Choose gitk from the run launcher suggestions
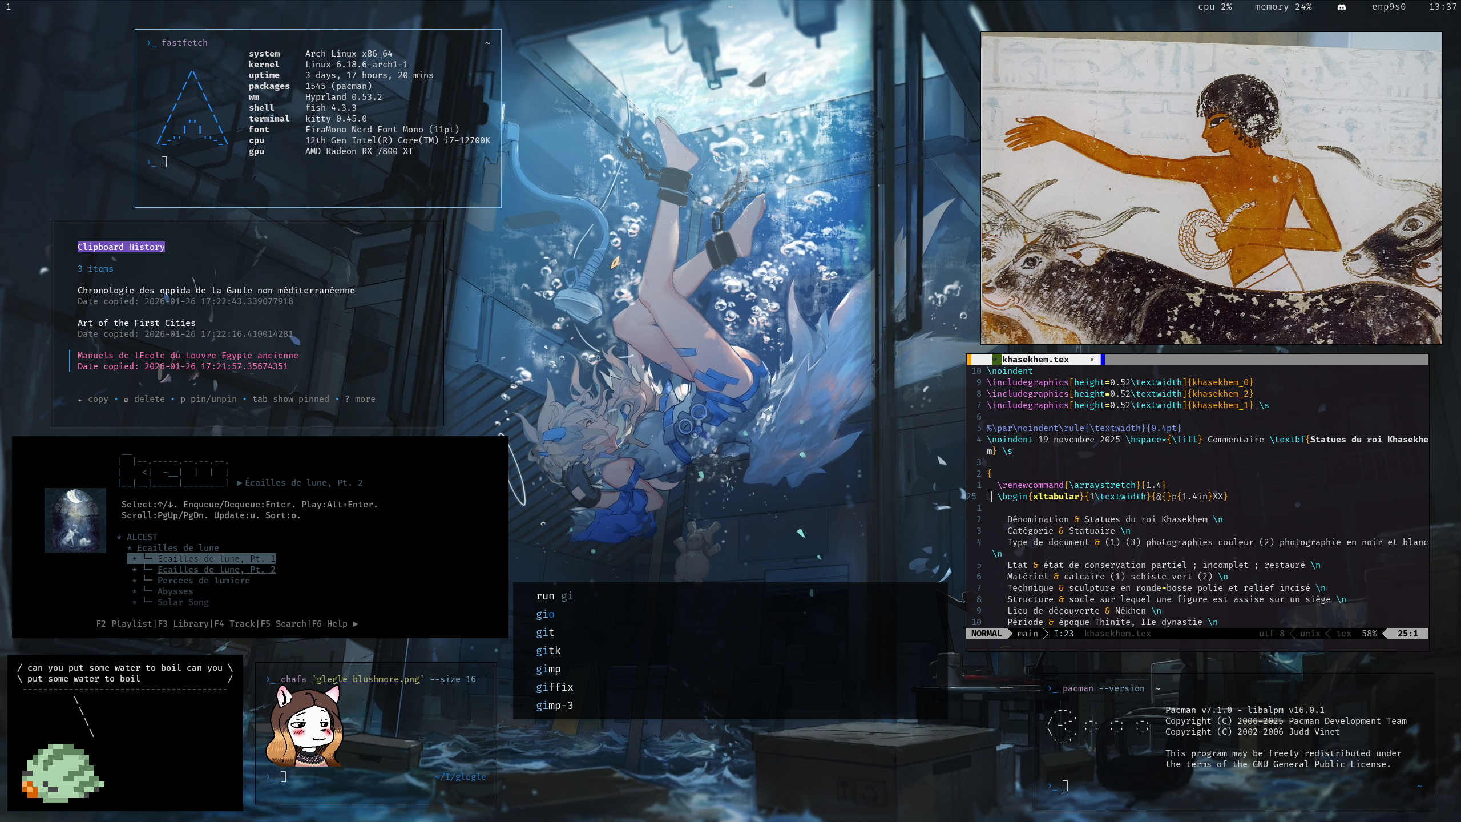The width and height of the screenshot is (1461, 822). 548,651
